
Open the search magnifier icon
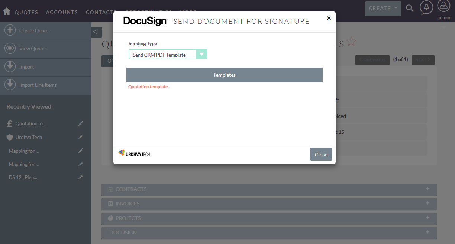pos(410,8)
